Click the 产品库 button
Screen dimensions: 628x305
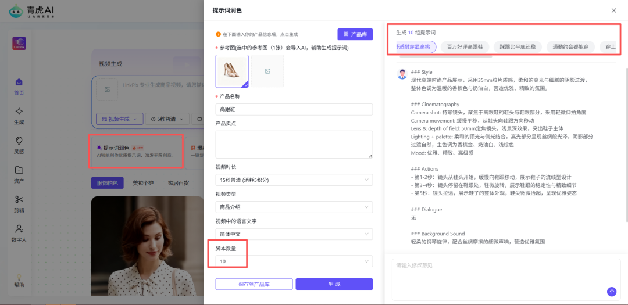[x=355, y=34]
